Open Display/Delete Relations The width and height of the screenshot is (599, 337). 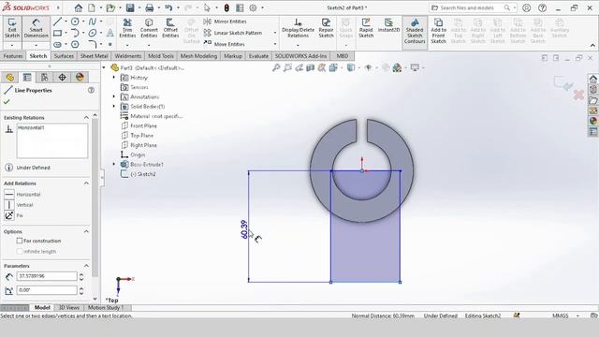[298, 28]
